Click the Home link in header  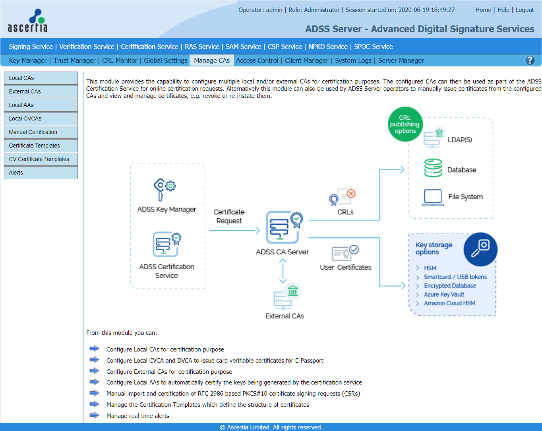click(483, 10)
